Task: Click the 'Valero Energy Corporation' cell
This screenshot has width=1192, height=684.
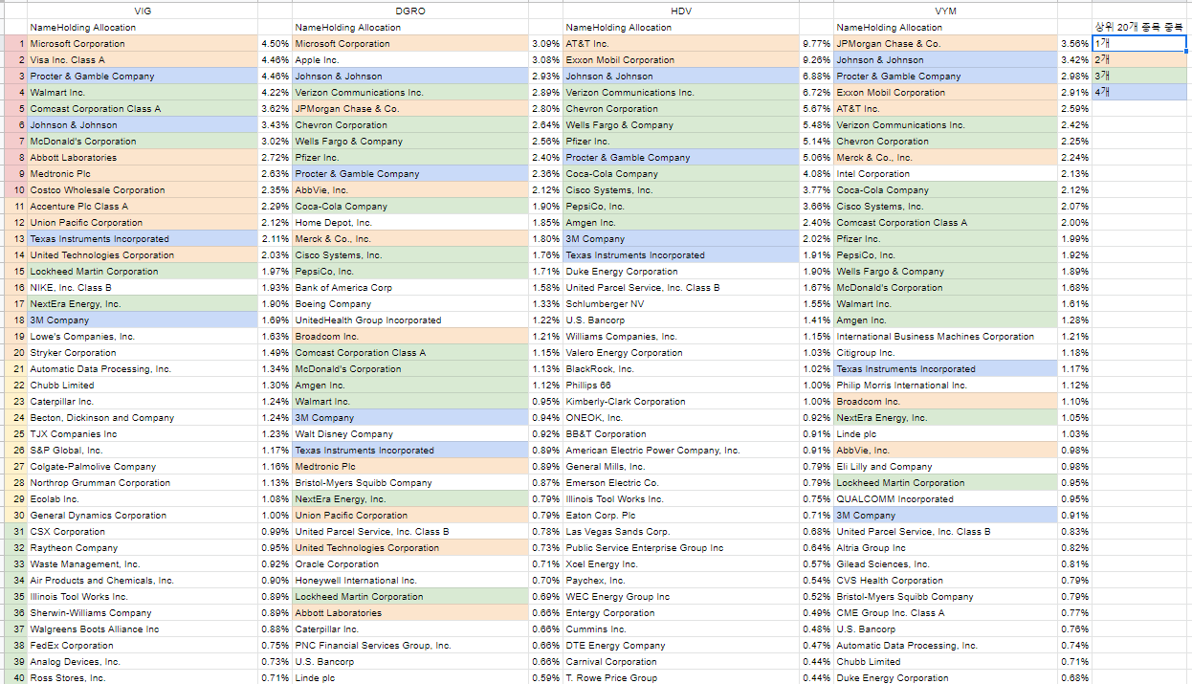Action: point(681,352)
